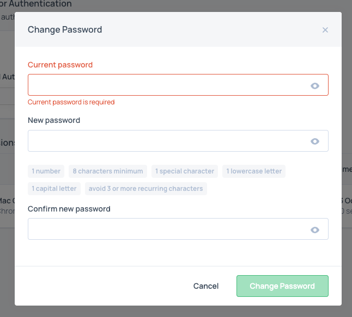
Task: Show the current password characters
Action: pyautogui.click(x=314, y=85)
